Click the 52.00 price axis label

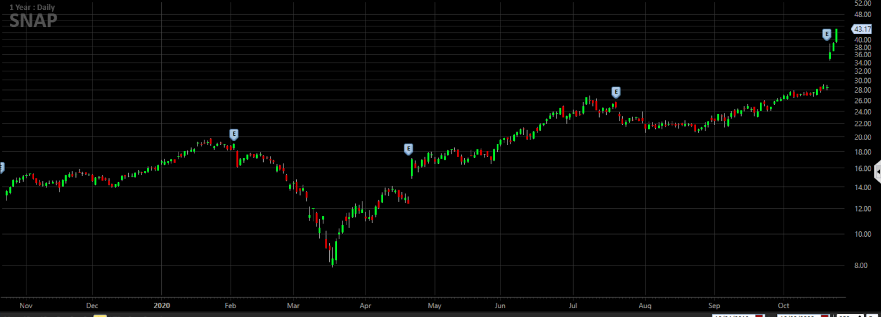(x=863, y=3)
